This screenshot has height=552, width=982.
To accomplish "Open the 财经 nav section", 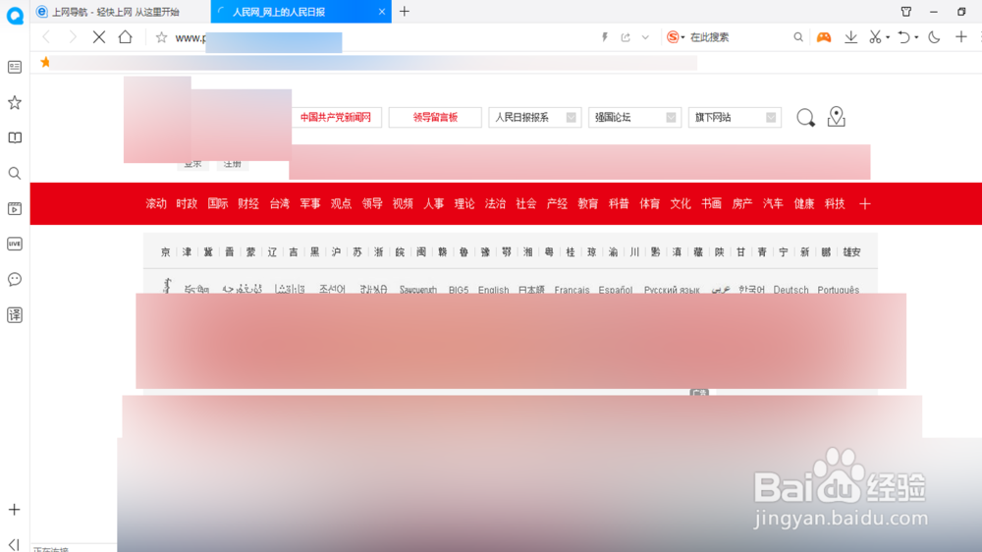I will (x=248, y=203).
